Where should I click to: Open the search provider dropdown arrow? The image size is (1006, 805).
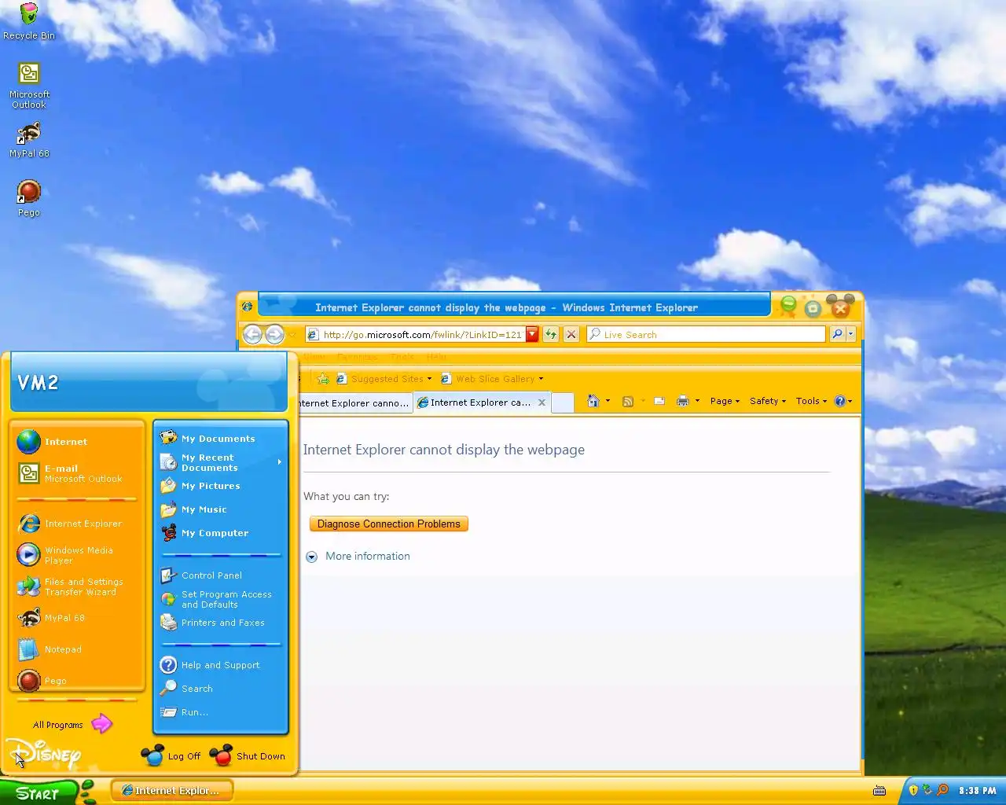pyautogui.click(x=850, y=335)
